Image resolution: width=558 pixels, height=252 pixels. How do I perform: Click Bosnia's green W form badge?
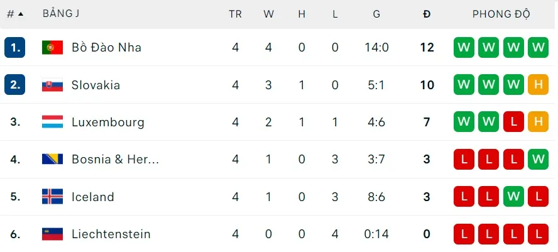(539, 159)
